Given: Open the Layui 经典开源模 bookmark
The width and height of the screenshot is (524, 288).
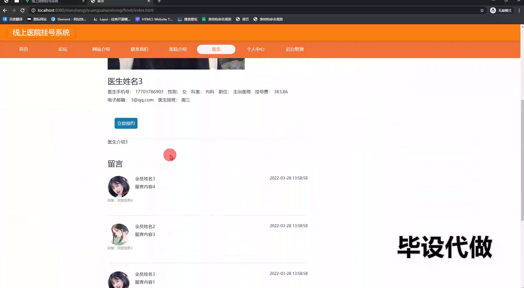Looking at the screenshot, I should (112, 19).
